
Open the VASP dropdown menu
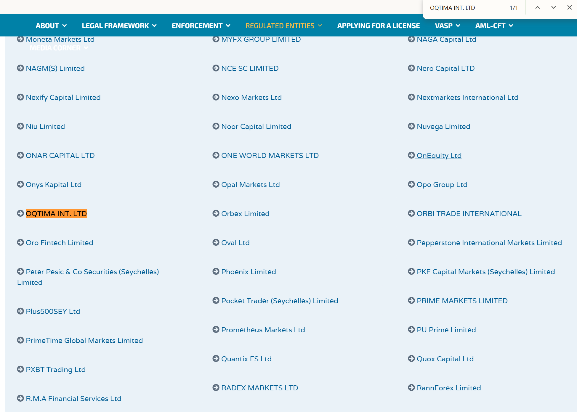(448, 26)
